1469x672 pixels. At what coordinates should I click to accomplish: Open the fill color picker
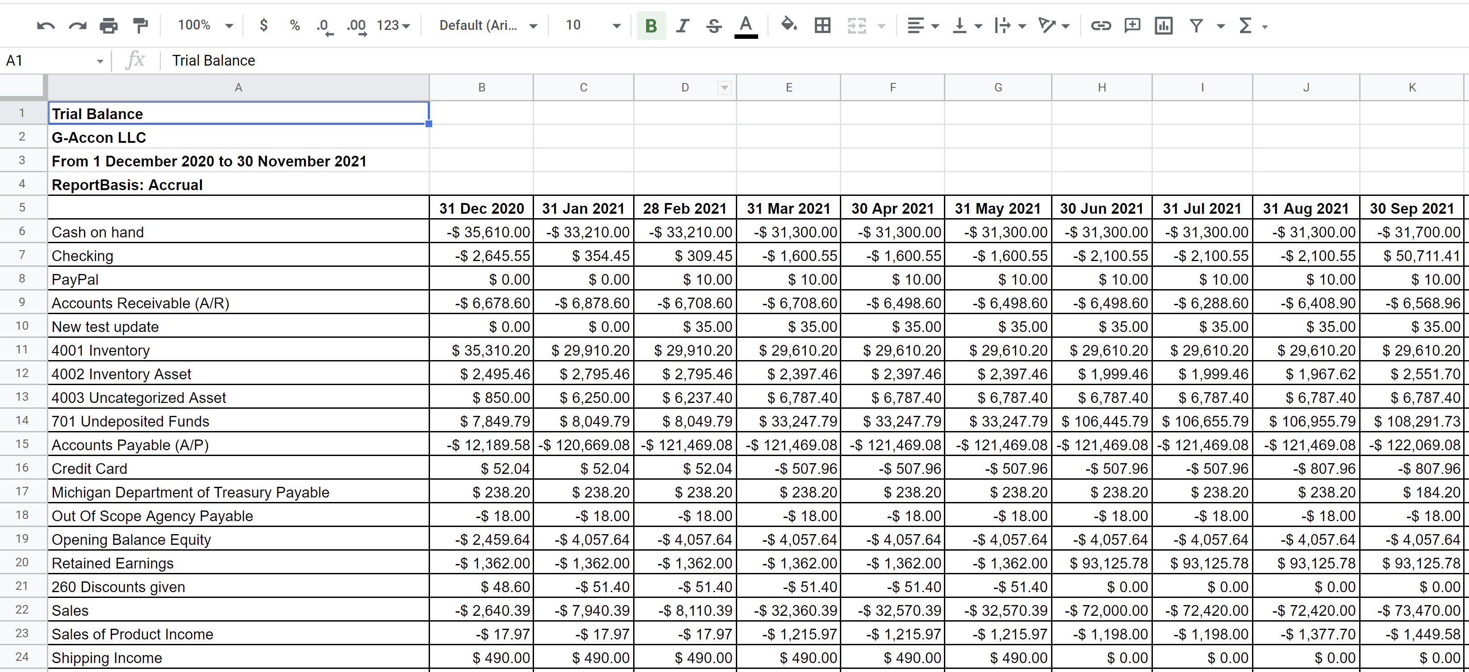point(789,25)
